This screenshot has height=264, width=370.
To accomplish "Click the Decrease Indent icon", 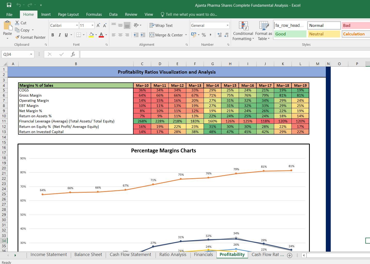I will (136, 35).
